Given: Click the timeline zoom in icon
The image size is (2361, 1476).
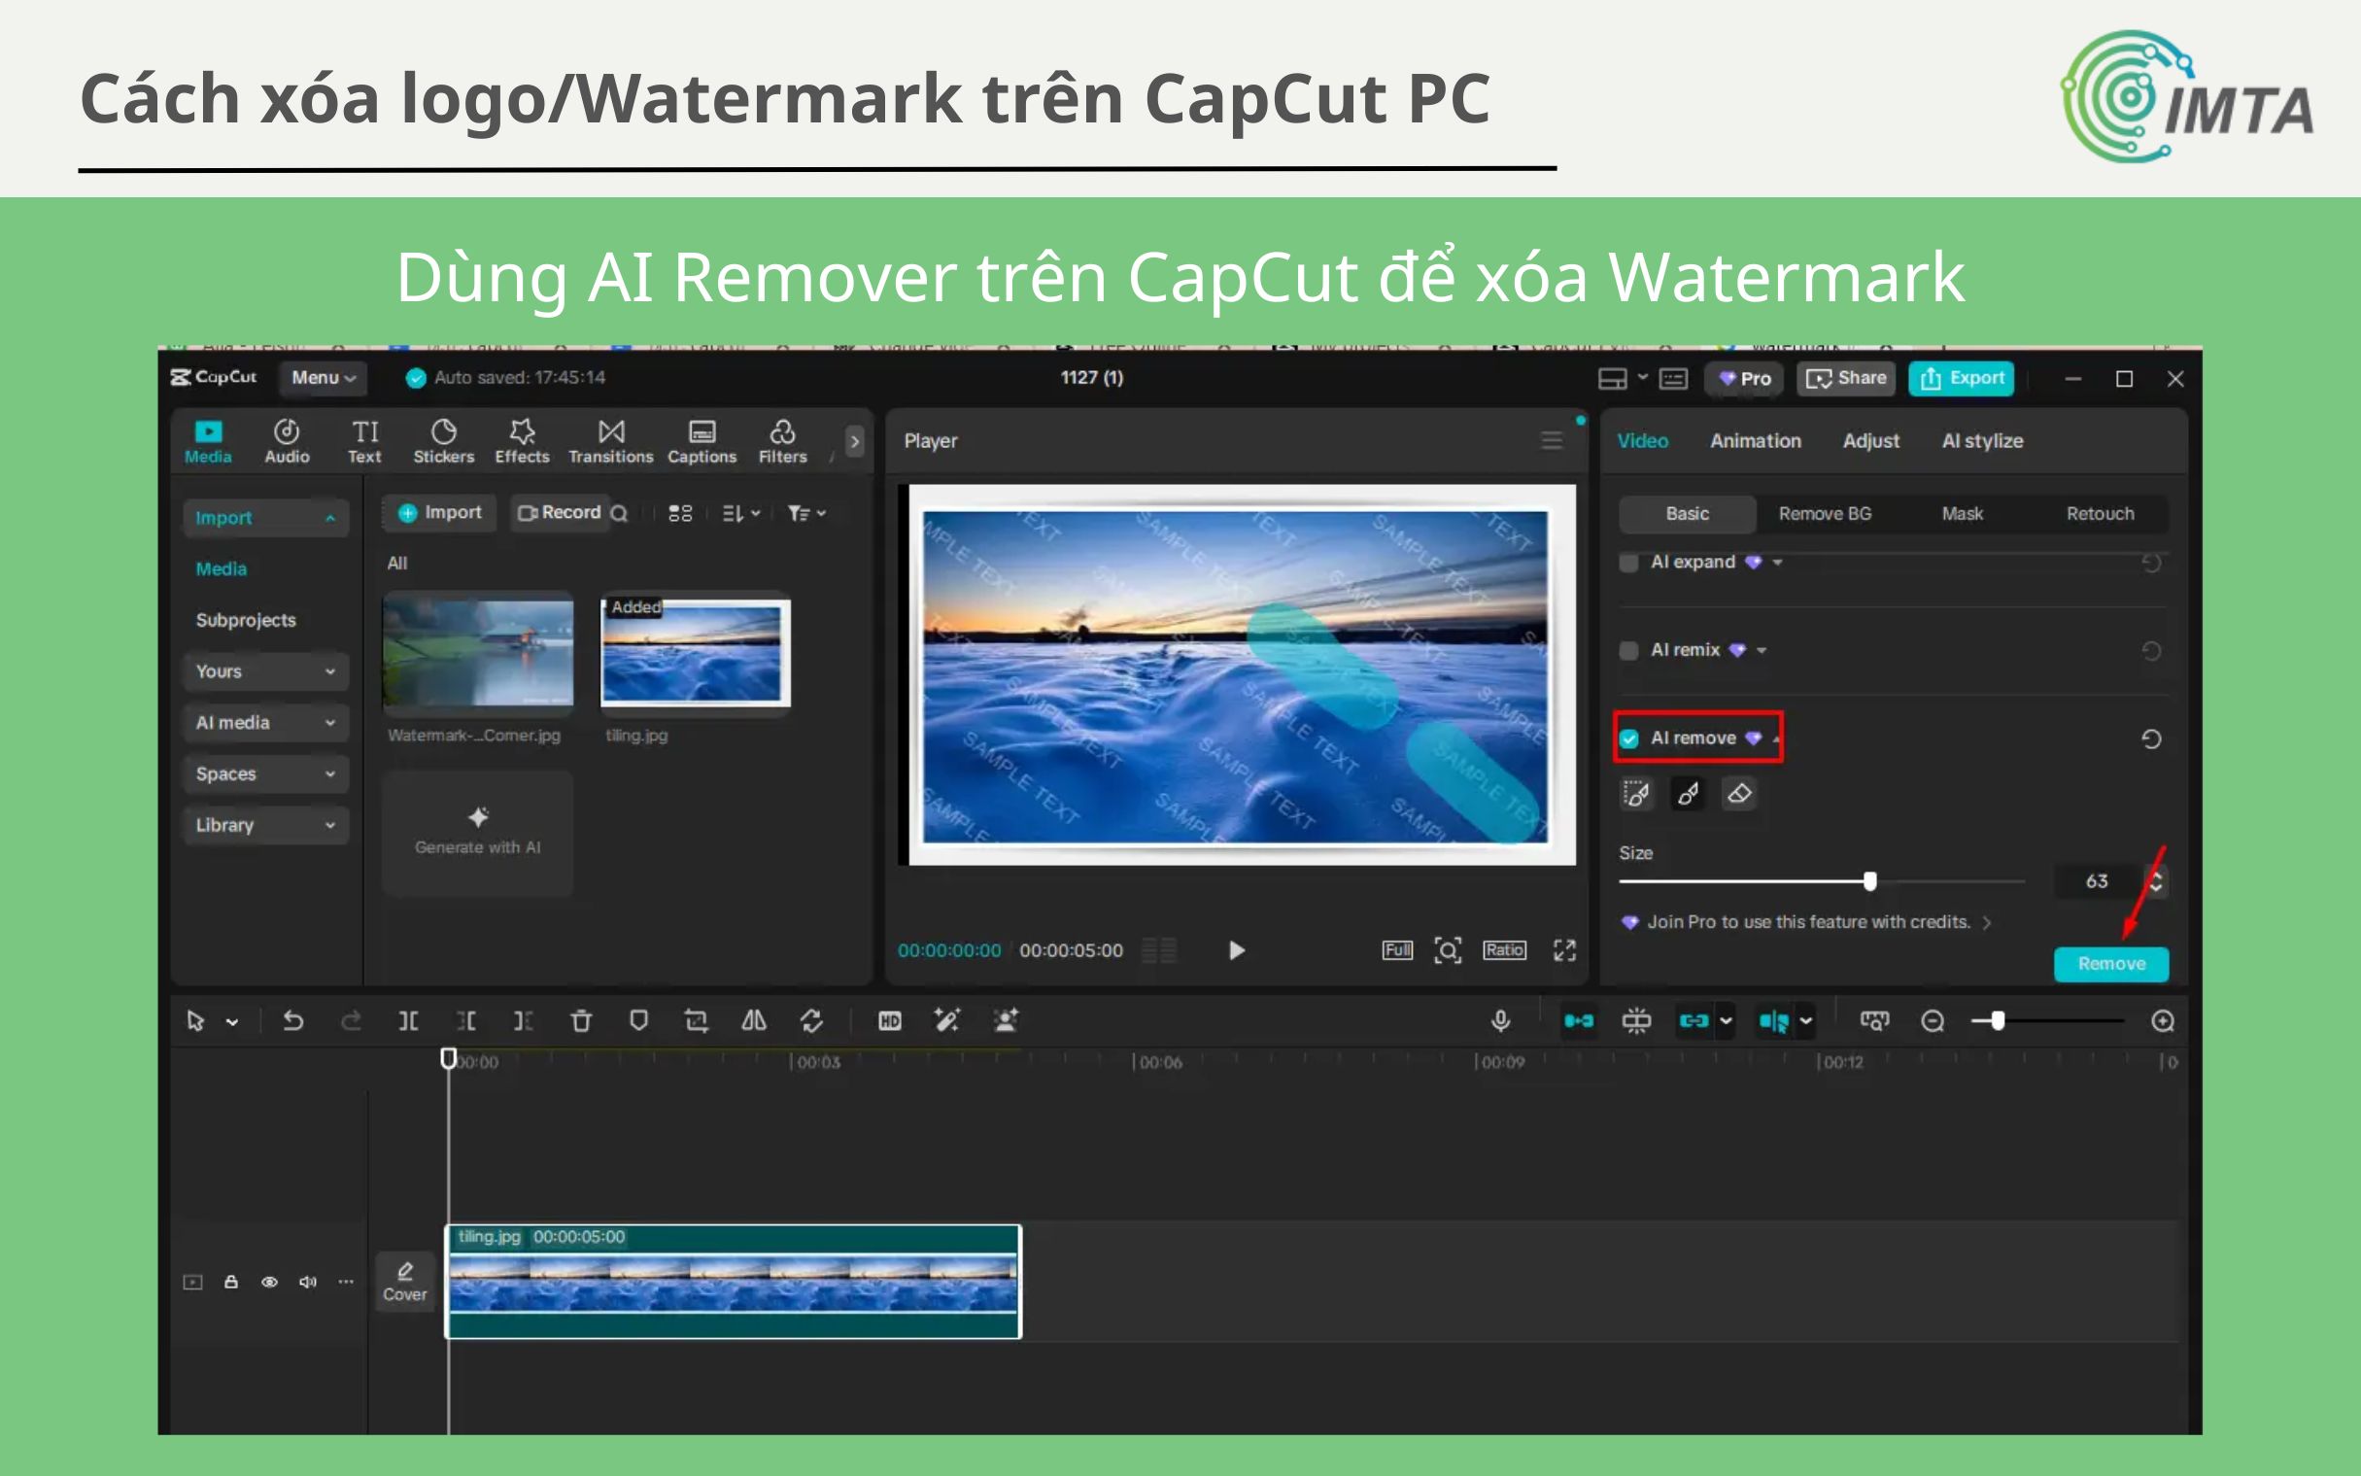Looking at the screenshot, I should 2162,1021.
